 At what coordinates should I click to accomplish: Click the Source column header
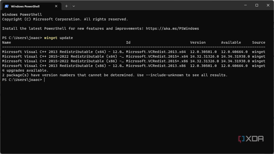pos(259,42)
